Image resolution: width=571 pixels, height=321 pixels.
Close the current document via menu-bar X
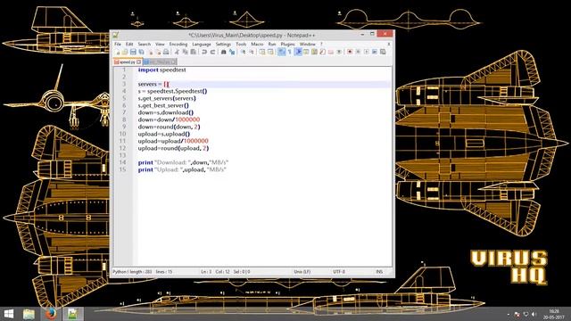(x=389, y=44)
